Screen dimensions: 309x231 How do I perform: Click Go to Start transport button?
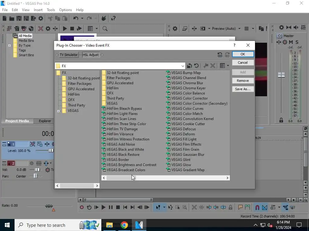(x=125, y=208)
